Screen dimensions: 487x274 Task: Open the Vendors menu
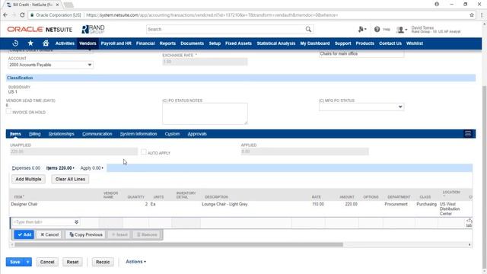pyautogui.click(x=88, y=43)
